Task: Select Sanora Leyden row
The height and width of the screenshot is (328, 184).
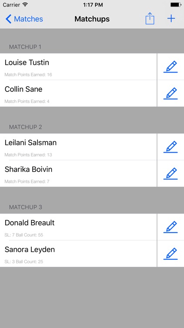Action: pyautogui.click(x=78, y=254)
